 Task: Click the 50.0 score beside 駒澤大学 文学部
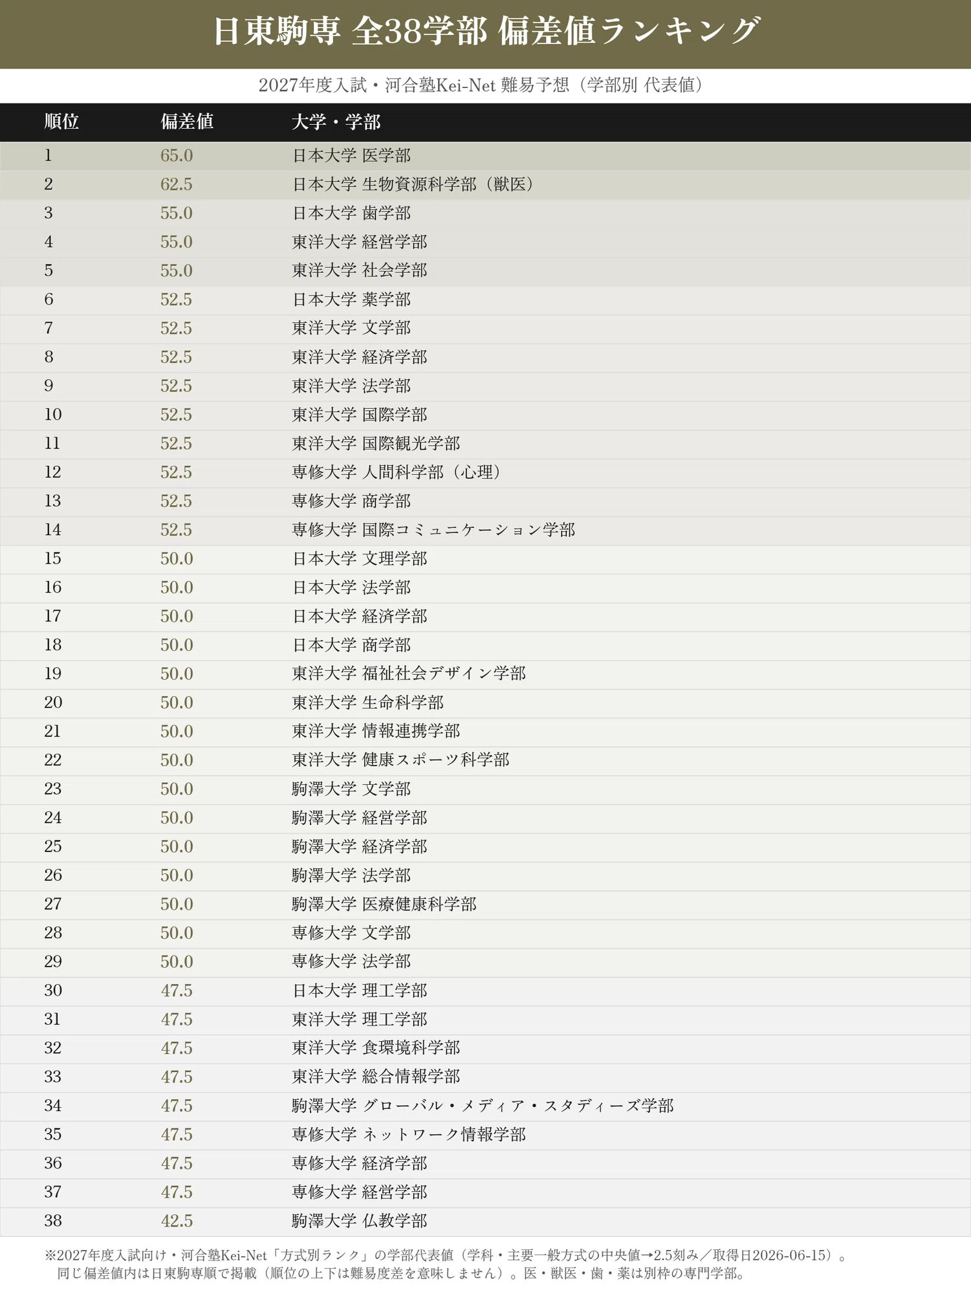click(177, 789)
